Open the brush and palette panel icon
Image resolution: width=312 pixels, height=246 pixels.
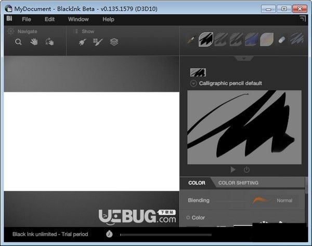(x=98, y=42)
